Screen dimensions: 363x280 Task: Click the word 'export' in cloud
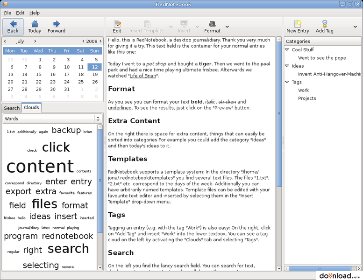pyautogui.click(x=19, y=191)
